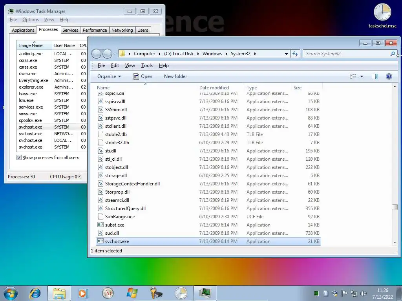Open taskschd.msc desktop shortcut
402x301 pixels.
(x=382, y=16)
